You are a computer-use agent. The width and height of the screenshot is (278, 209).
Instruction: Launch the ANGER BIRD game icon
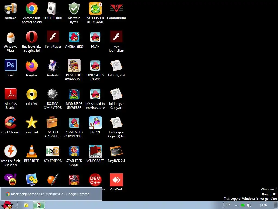coord(74,37)
